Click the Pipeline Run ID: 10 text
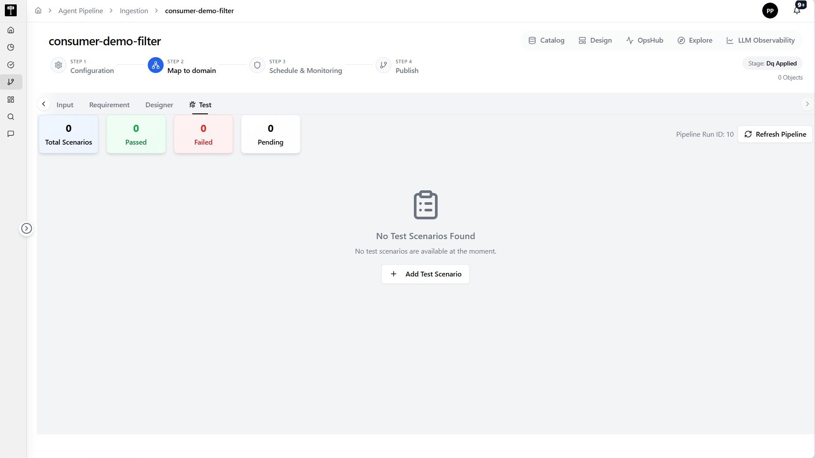The image size is (815, 458). (x=705, y=134)
